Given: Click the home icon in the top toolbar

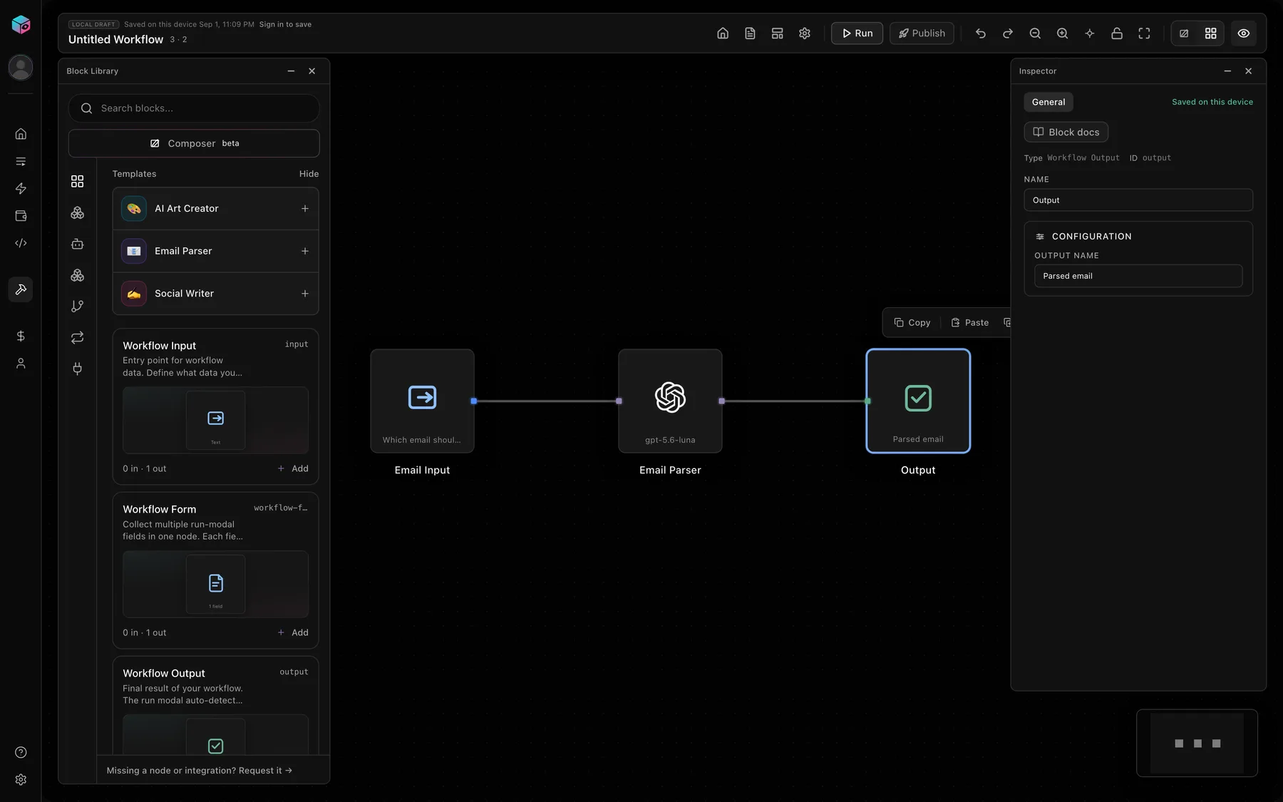Looking at the screenshot, I should pyautogui.click(x=723, y=34).
